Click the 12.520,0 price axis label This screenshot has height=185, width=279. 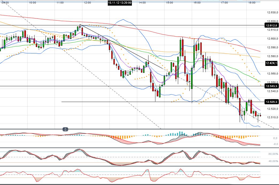(272, 109)
